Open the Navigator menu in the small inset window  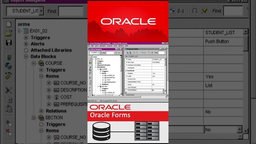[x=103, y=46]
